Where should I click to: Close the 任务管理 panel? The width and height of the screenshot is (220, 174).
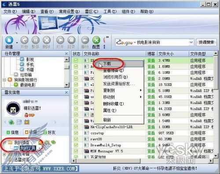(x=66, y=54)
